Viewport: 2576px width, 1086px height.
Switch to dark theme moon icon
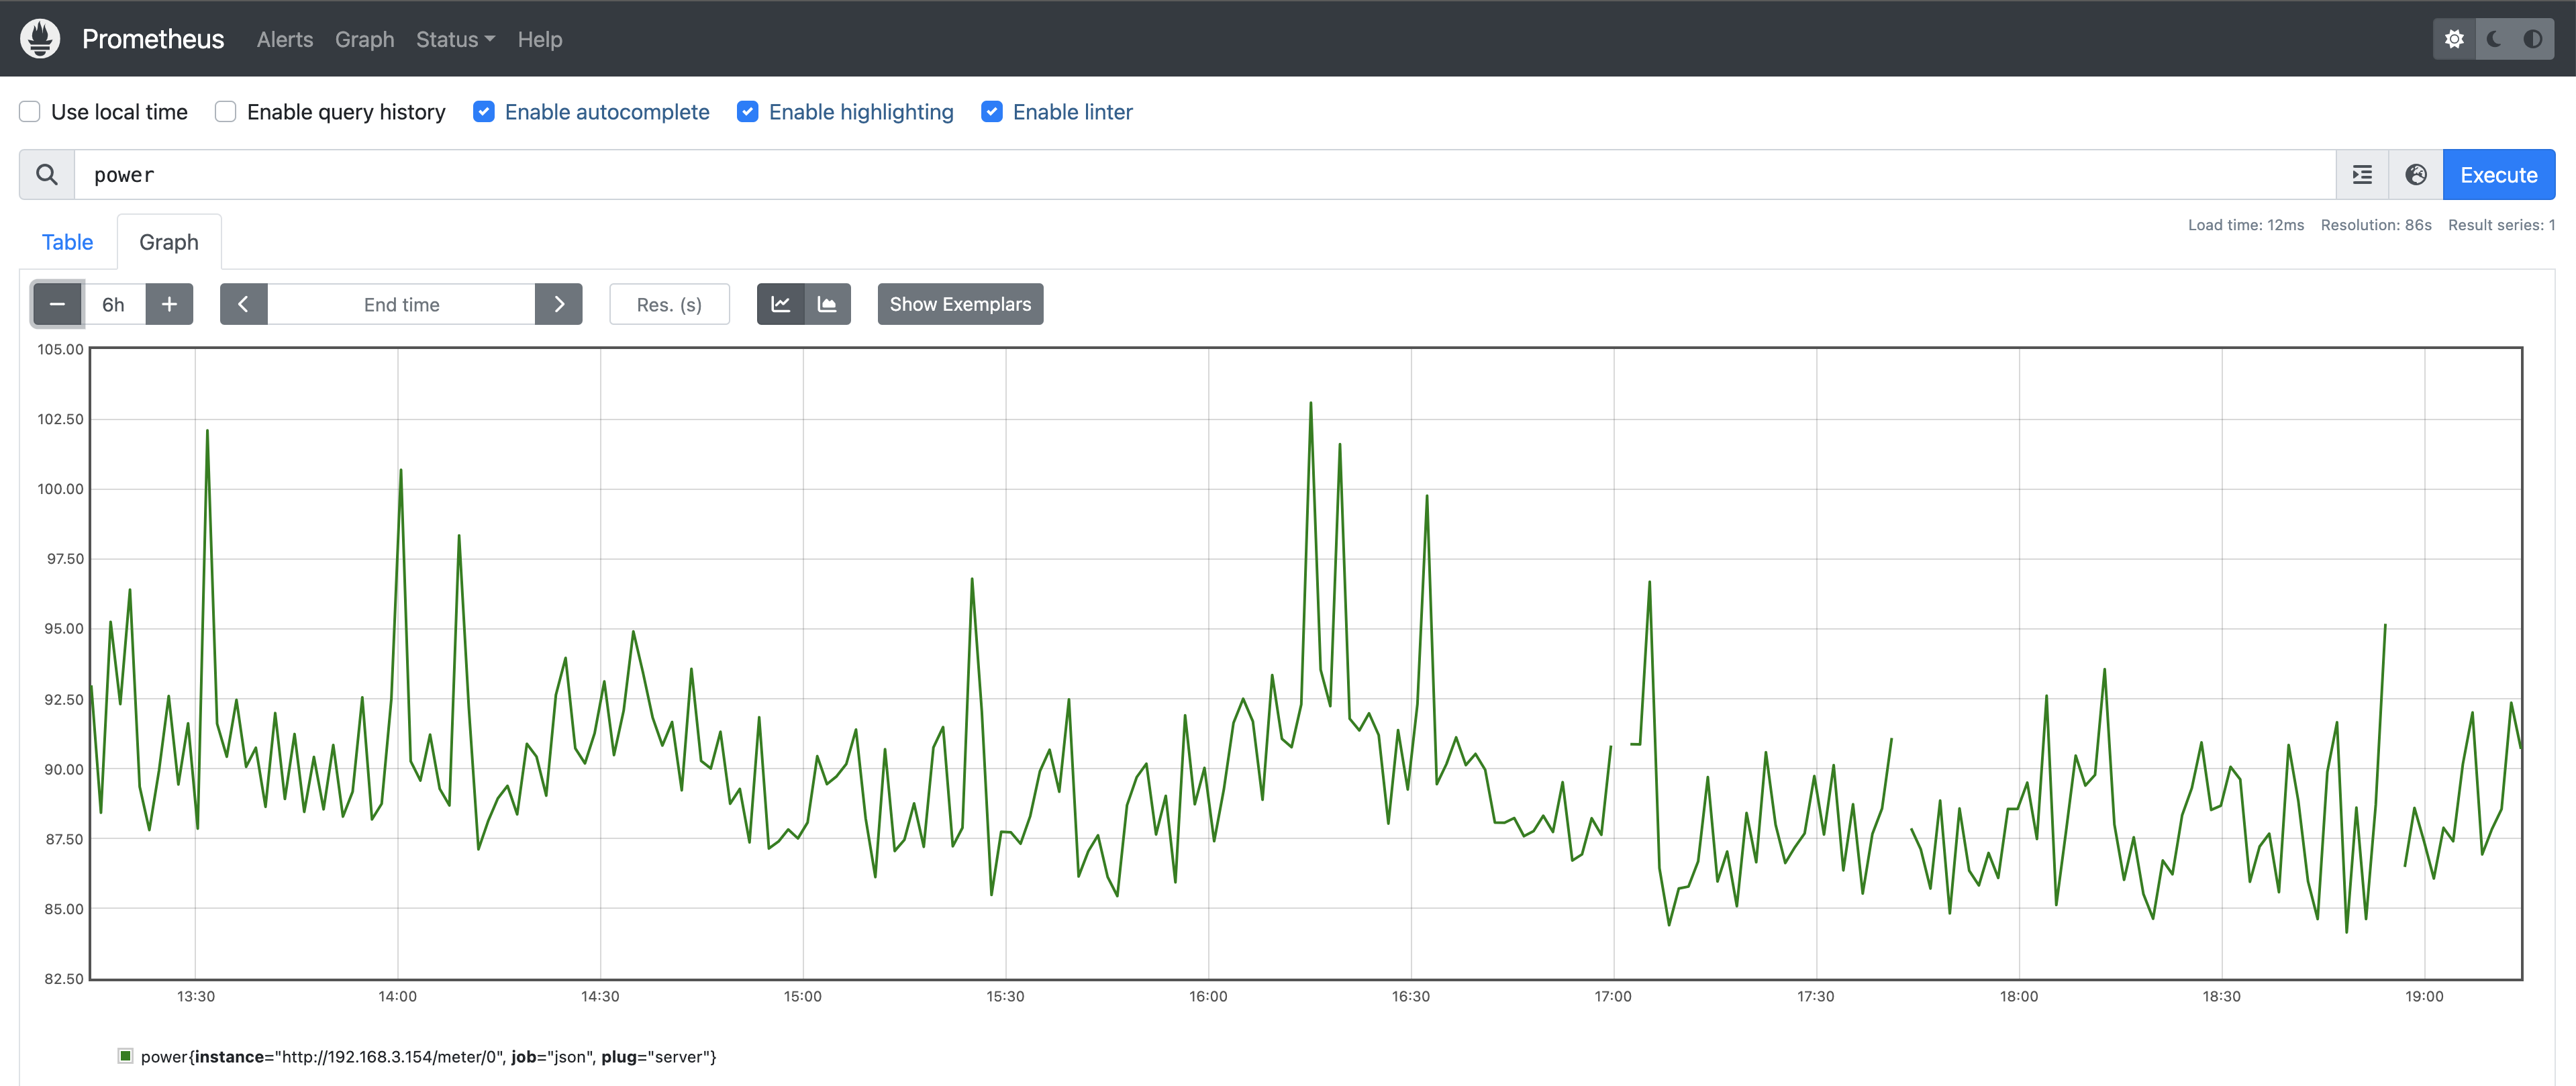coord(2494,39)
